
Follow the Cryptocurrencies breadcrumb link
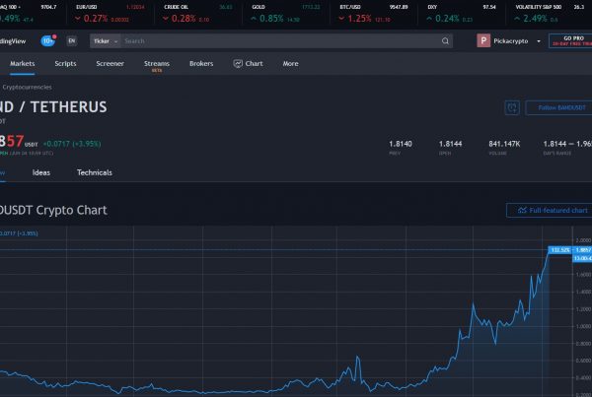click(x=27, y=87)
